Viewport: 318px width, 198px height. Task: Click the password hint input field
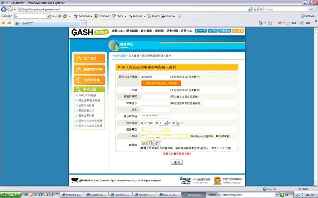155,103
